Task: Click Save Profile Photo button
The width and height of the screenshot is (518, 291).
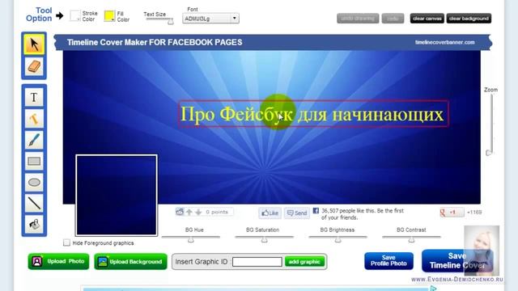Action: tap(388, 261)
